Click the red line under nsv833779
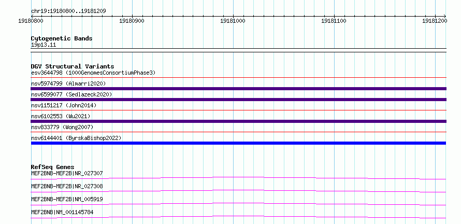This screenshot has height=224, width=461. click(x=238, y=132)
